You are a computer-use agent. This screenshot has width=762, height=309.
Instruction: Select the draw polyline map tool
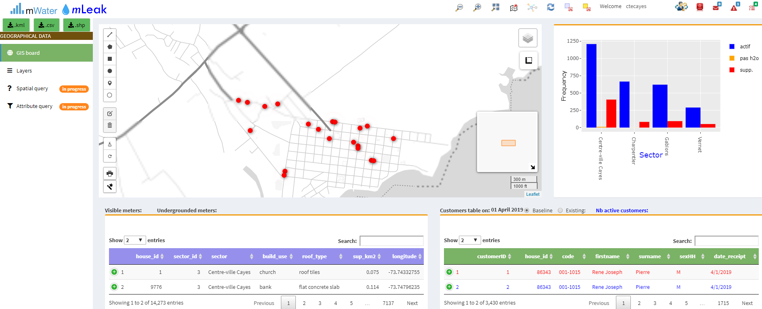click(110, 35)
